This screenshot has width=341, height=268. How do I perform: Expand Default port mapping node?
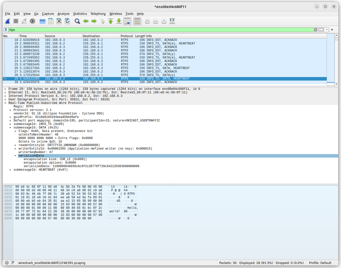click(x=10, y=120)
